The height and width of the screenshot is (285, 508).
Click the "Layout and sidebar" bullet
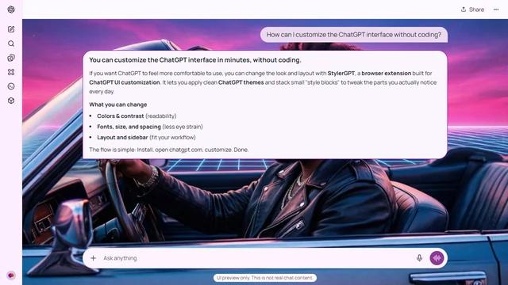[x=146, y=137]
